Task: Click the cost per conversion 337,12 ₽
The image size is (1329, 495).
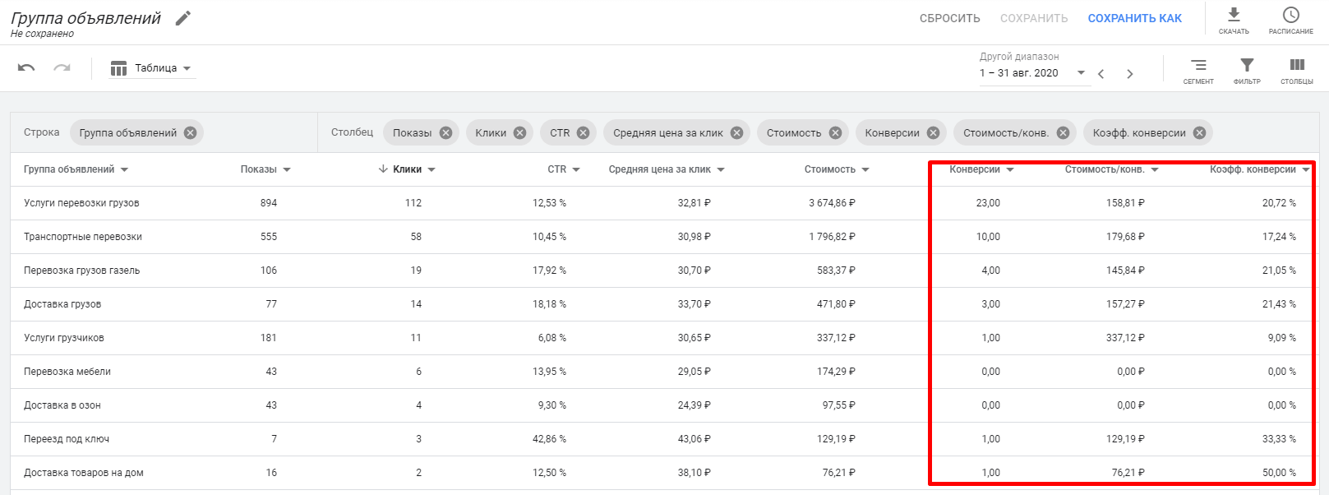Action: [1125, 338]
